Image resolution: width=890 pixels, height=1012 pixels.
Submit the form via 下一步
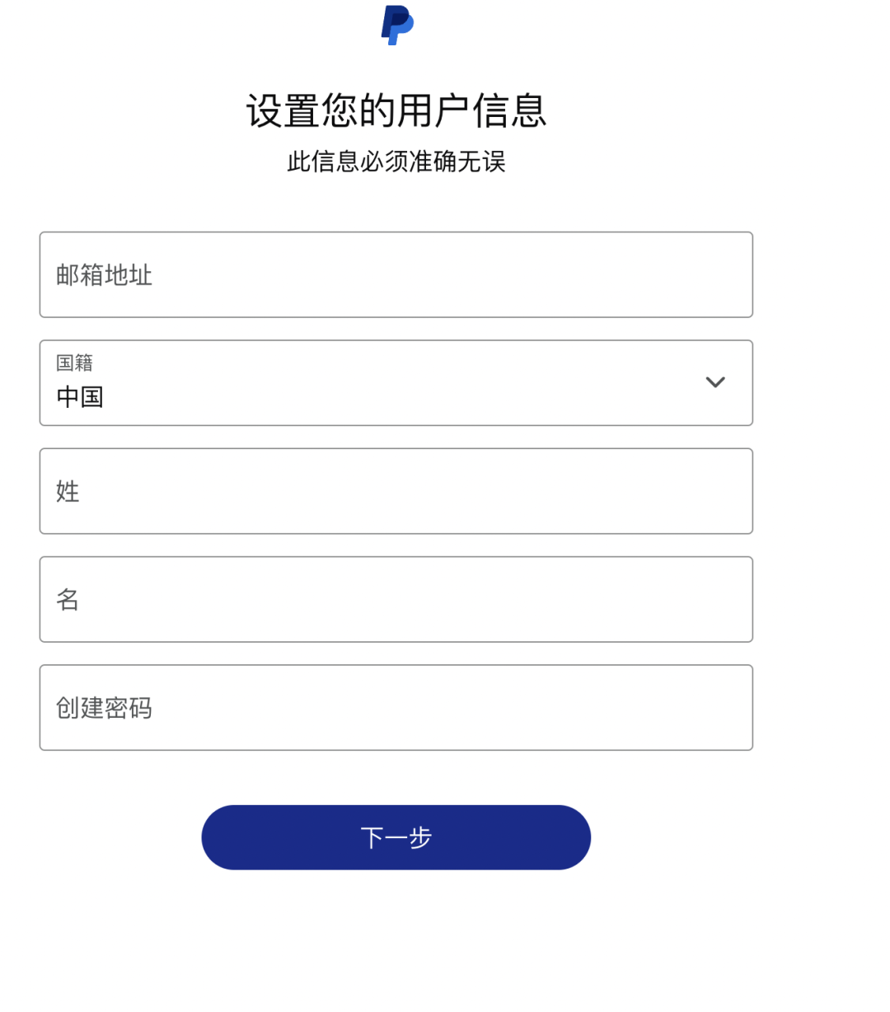396,836
